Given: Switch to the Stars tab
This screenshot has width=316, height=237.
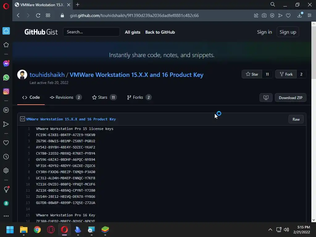Looking at the screenshot, I should pyautogui.click(x=104, y=97).
